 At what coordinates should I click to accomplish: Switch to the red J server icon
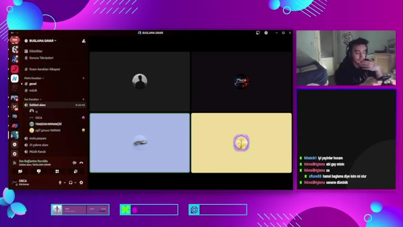tap(15, 69)
